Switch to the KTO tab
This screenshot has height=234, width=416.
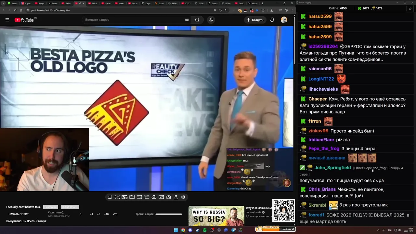pyautogui.click(x=186, y=3)
